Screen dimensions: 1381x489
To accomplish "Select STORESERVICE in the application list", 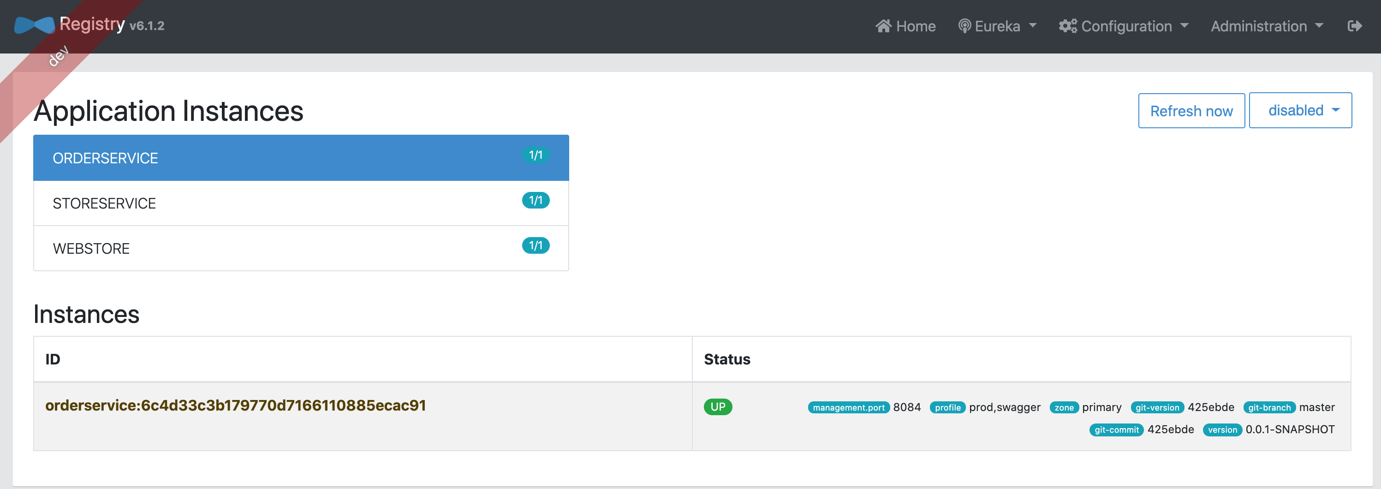I will (x=105, y=204).
